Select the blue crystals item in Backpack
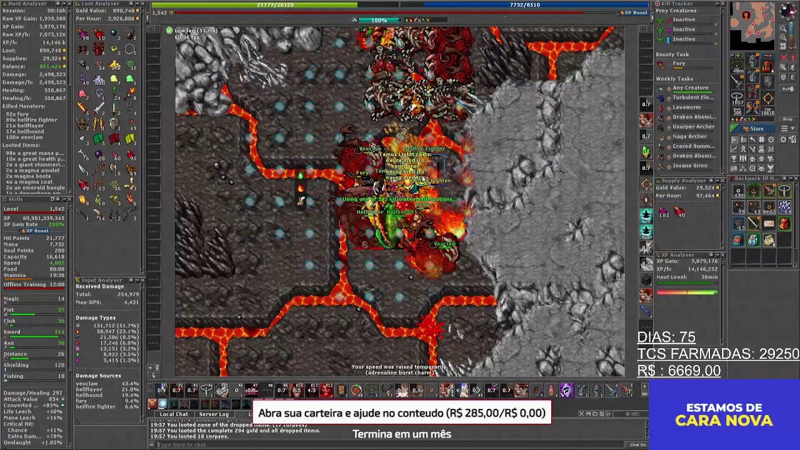 coord(784,207)
